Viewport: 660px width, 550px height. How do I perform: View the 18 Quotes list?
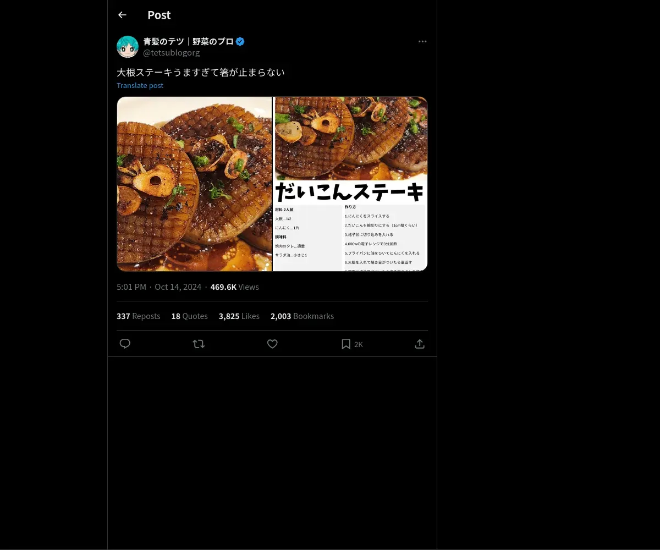coord(189,316)
